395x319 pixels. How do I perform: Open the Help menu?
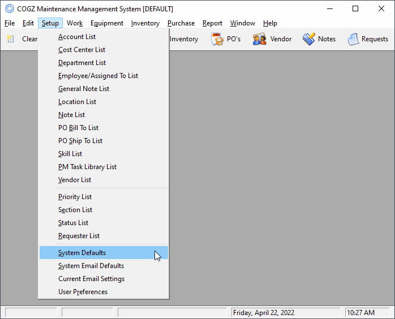[270, 23]
